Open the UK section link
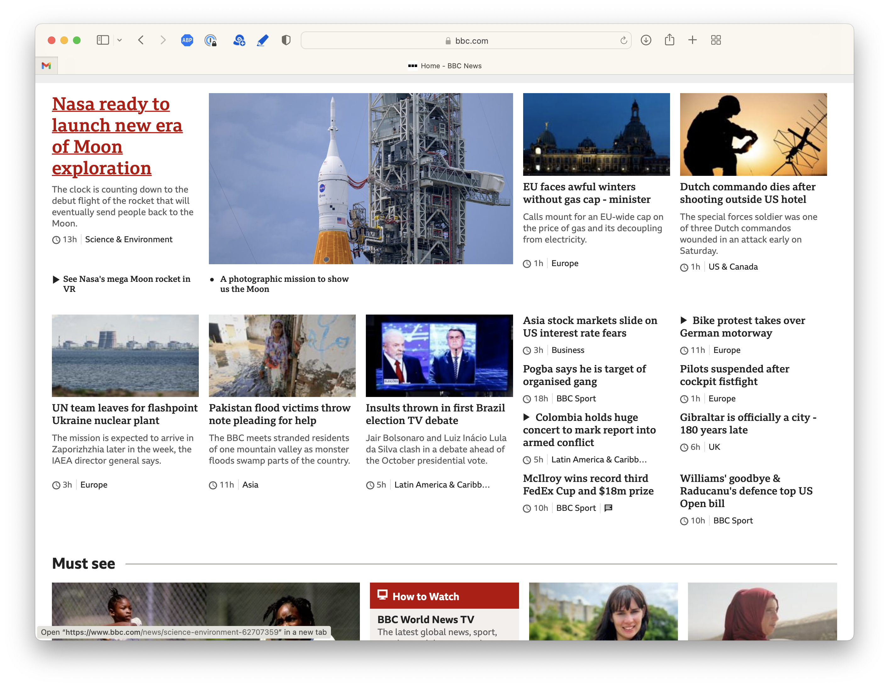The height and width of the screenshot is (687, 889). click(x=714, y=447)
